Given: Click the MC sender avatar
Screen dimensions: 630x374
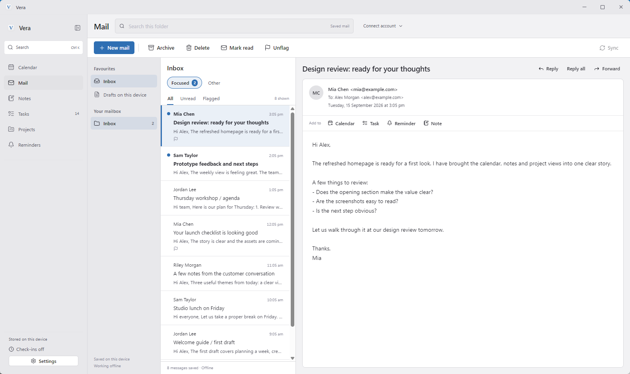Looking at the screenshot, I should tap(316, 93).
